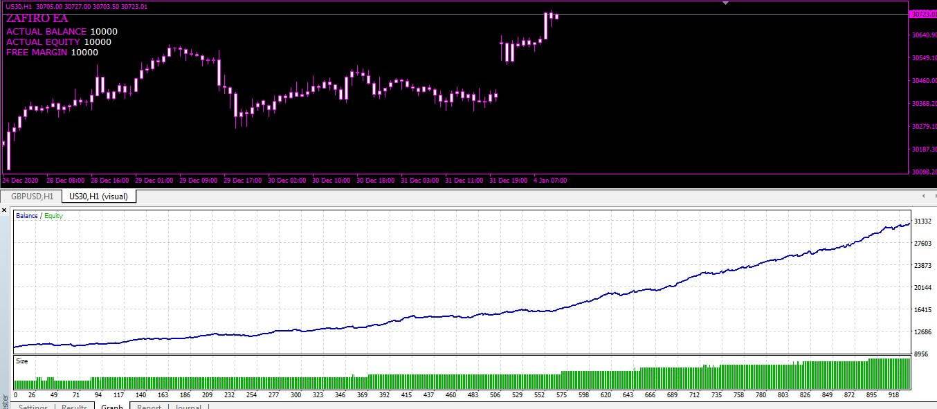Open the Report tab in tester
The width and height of the screenshot is (937, 409).
[149, 406]
